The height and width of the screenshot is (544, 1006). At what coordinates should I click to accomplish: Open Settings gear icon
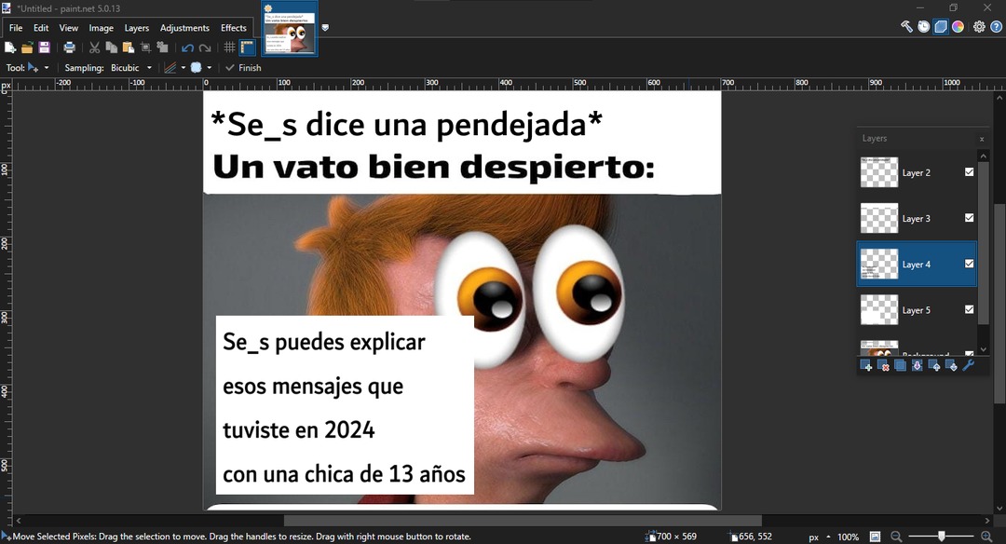[979, 27]
